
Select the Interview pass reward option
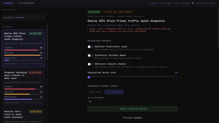114,92
